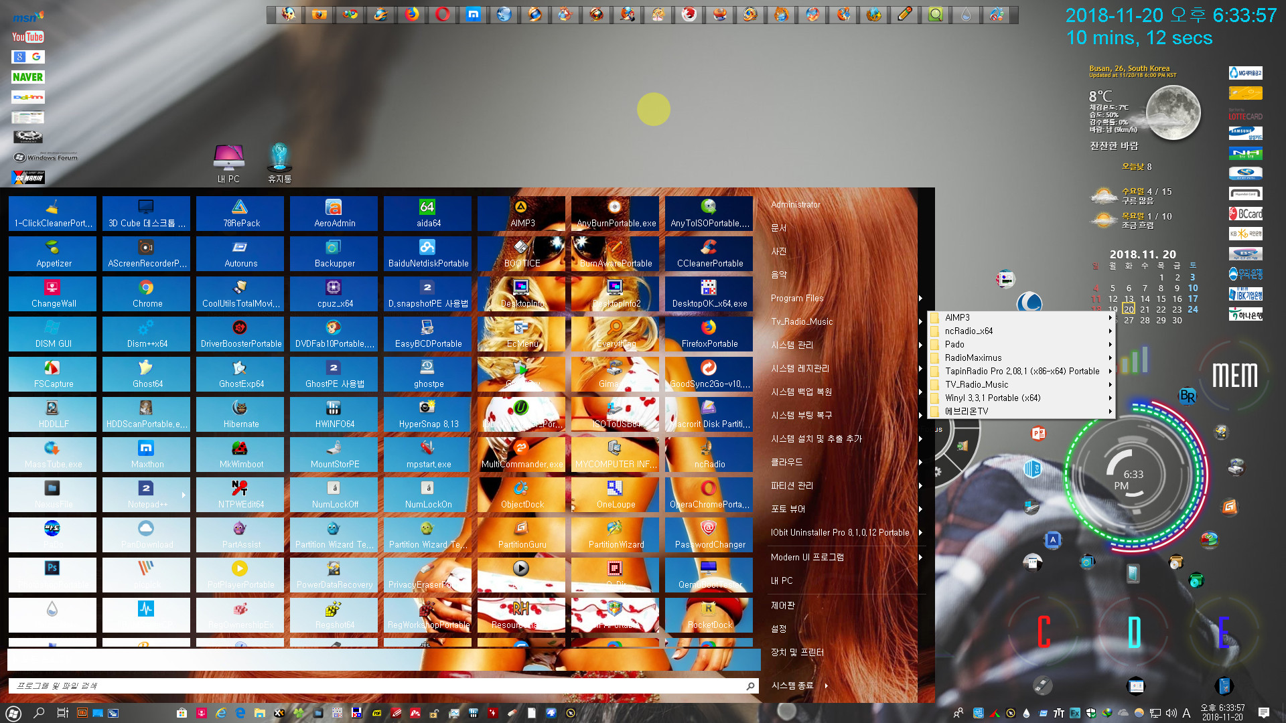1286x723 pixels.
Task: Launch the DISM GUI tile
Action: point(53,334)
